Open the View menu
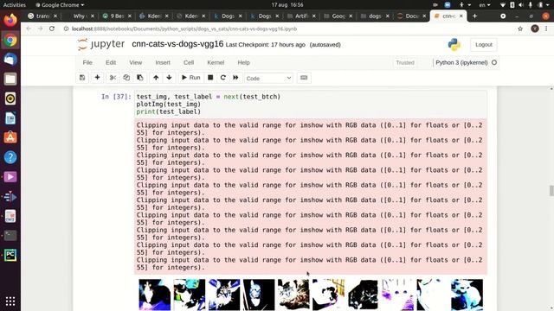 135,62
